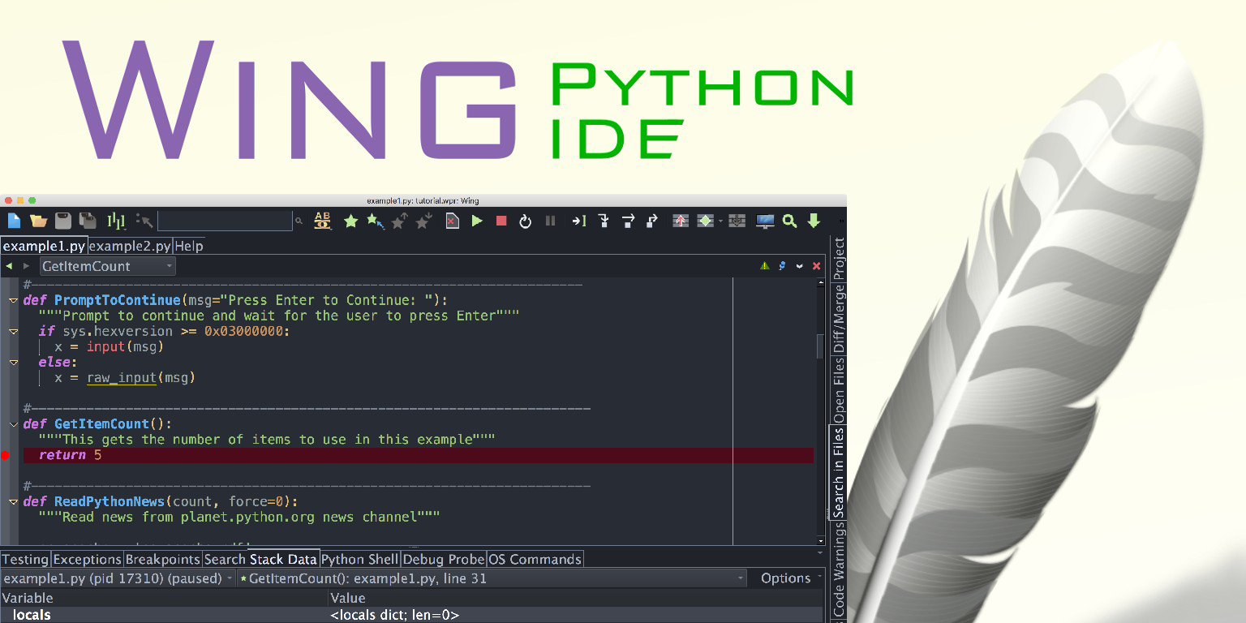Click the indentation tool icon
This screenshot has width=1246, height=623.
click(x=117, y=221)
